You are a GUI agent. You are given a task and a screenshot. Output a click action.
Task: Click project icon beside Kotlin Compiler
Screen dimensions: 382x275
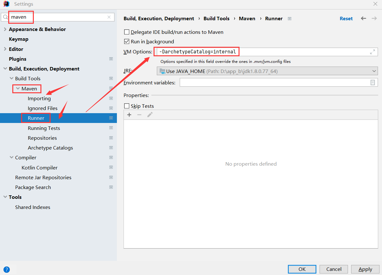click(x=111, y=168)
